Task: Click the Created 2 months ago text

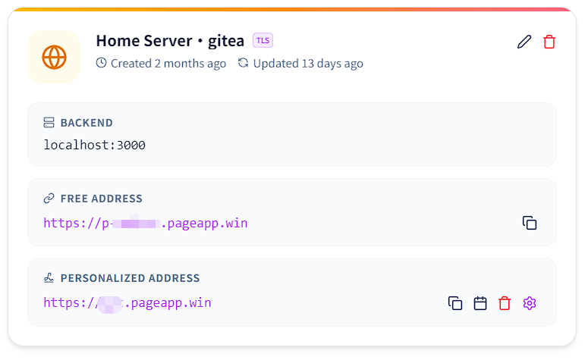Action: pos(168,64)
